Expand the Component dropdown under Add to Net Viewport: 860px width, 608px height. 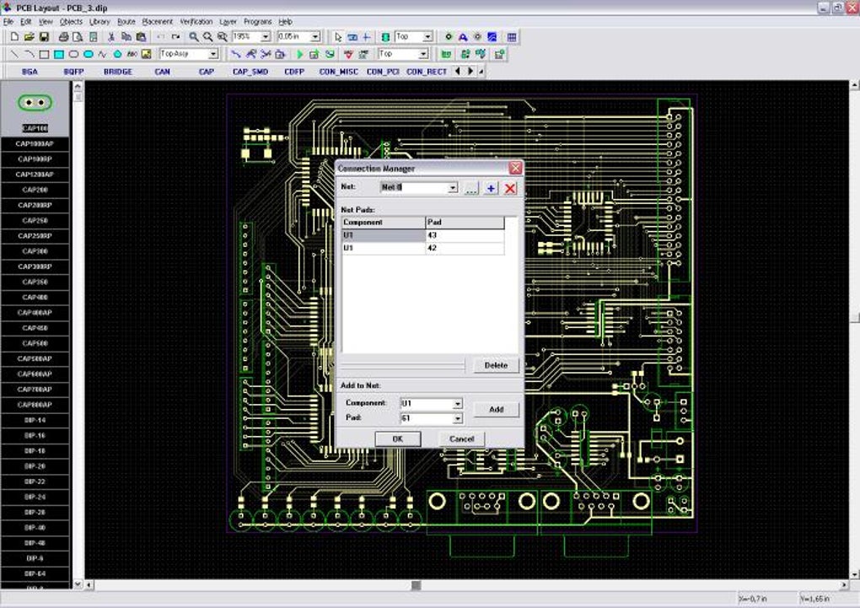[x=458, y=404]
